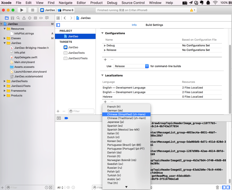Open the Report navigator speech icon
The height and width of the screenshot is (190, 232).
point(47,18)
